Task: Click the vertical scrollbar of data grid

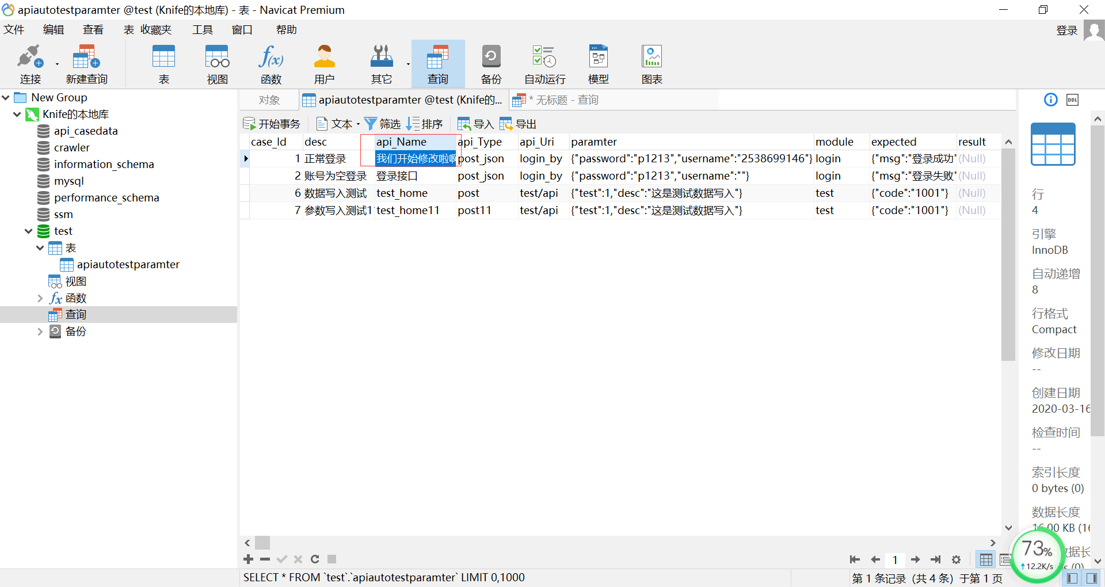Action: pos(1008,254)
